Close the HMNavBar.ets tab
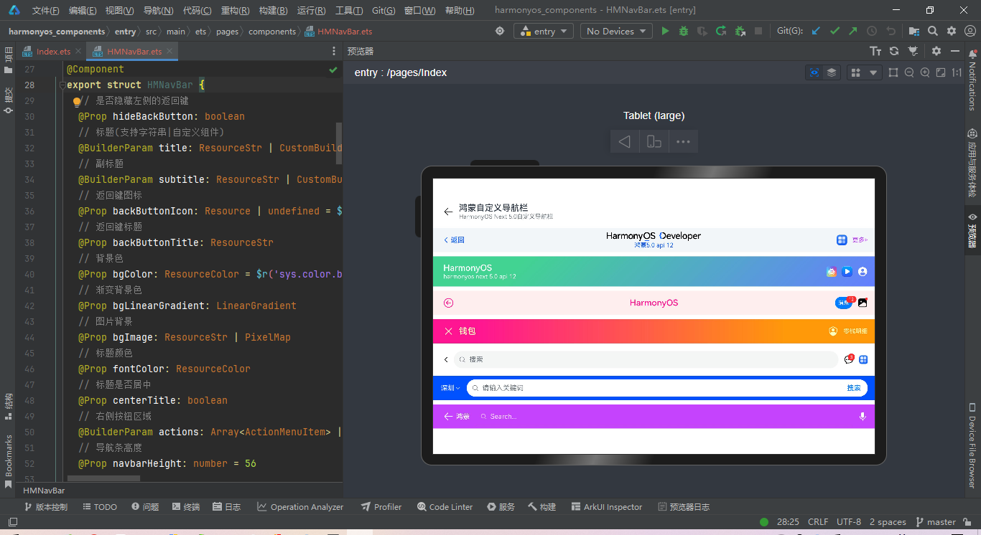Screen dimensions: 981x535 (168, 52)
